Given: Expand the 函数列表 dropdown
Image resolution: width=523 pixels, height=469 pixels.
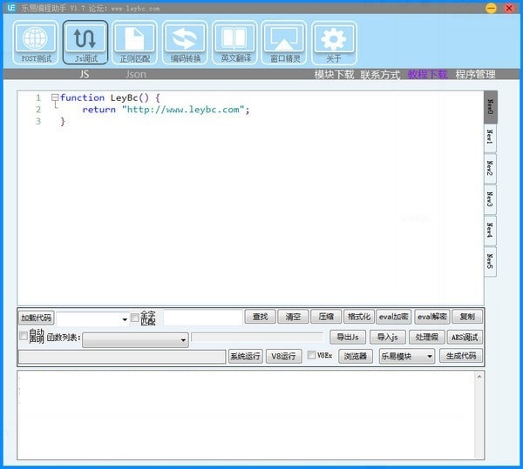Looking at the screenshot, I should coord(135,340).
